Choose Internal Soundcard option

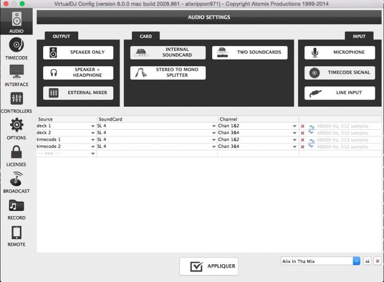coord(168,52)
